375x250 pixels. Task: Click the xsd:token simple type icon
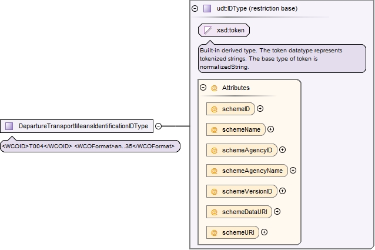(207, 31)
